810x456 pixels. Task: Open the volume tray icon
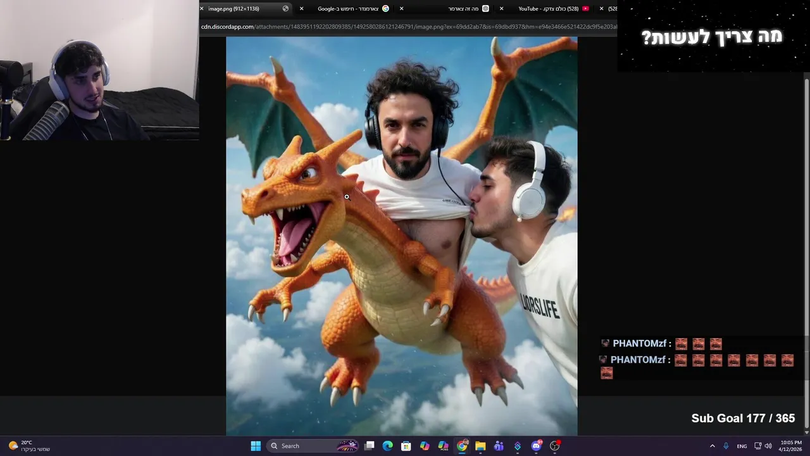point(768,446)
